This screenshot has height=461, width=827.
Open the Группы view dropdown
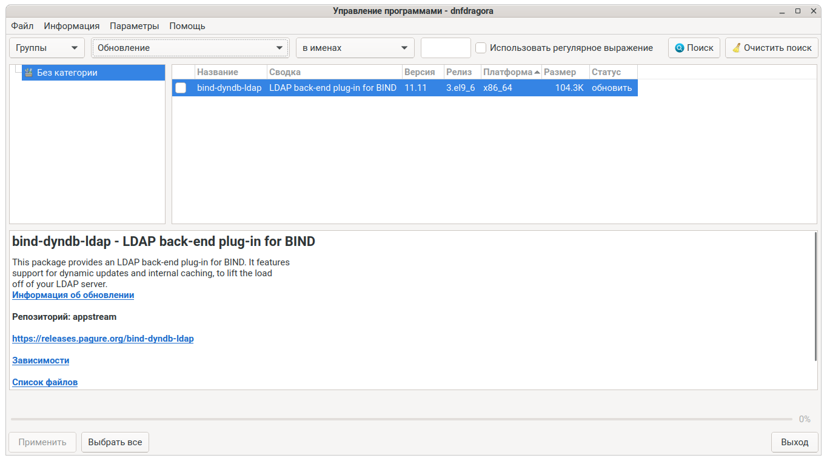click(x=47, y=48)
